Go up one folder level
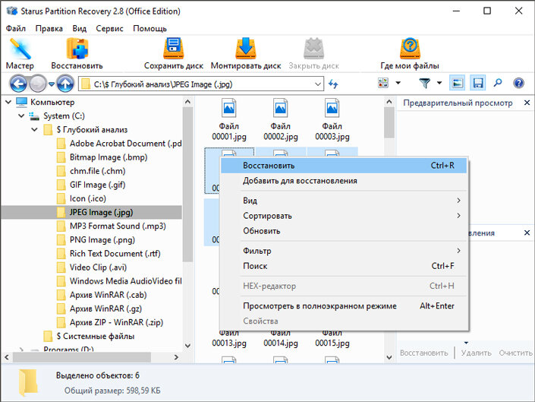Image resolution: width=535 pixels, height=402 pixels. (65, 84)
